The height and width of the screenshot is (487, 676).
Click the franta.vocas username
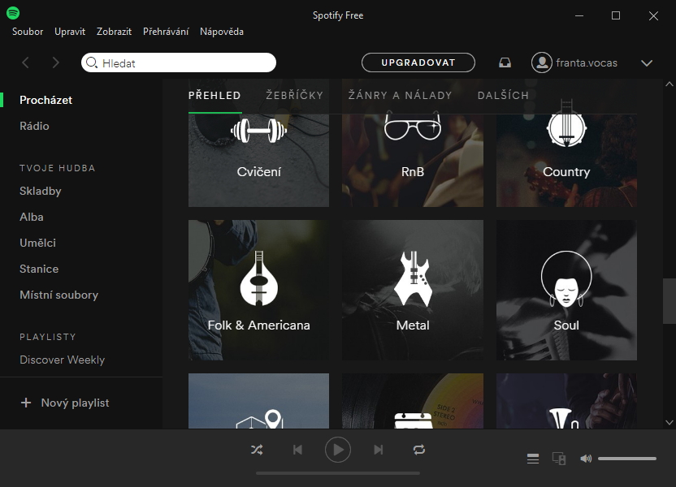(x=587, y=62)
